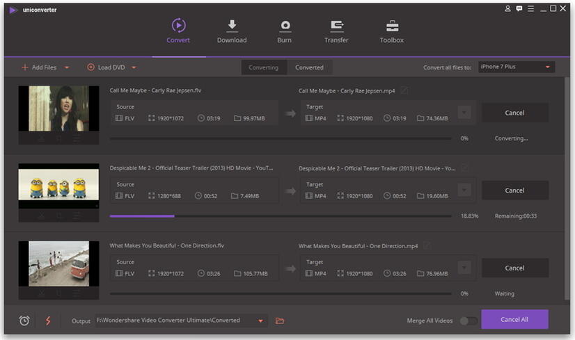The height and width of the screenshot is (340, 575).
Task: Open the Convert section
Action: tap(178, 31)
